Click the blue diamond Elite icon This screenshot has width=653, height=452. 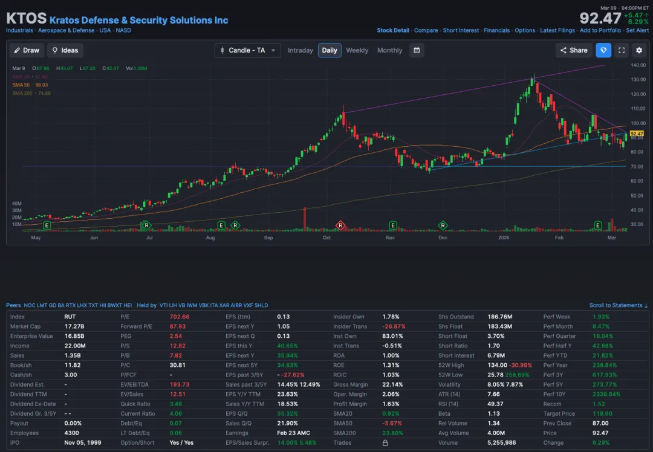603,50
